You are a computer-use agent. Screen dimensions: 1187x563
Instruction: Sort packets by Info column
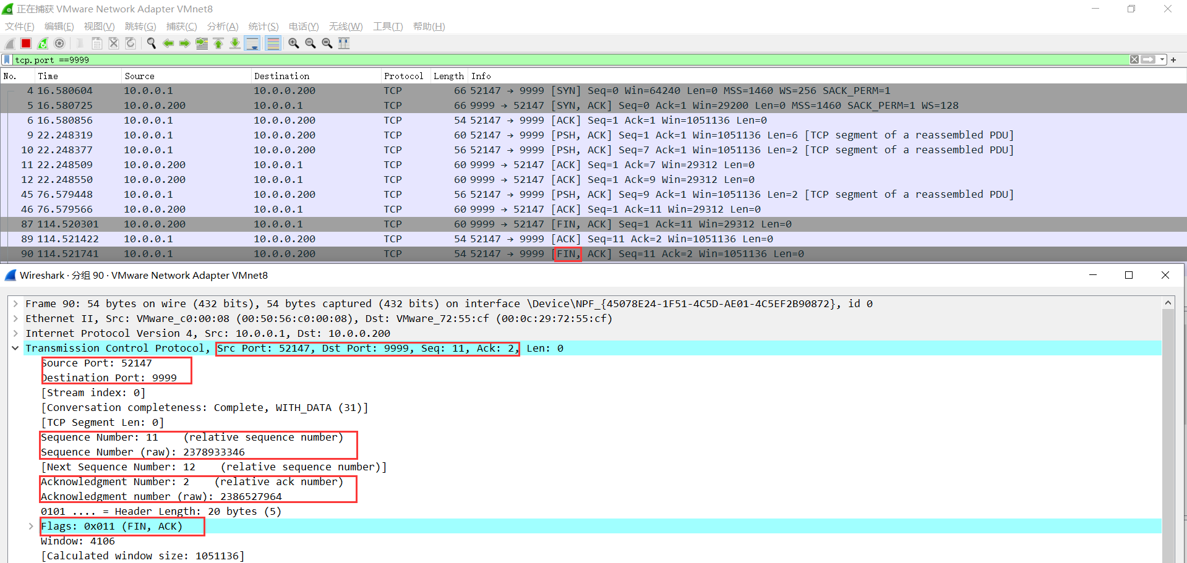[x=827, y=76]
